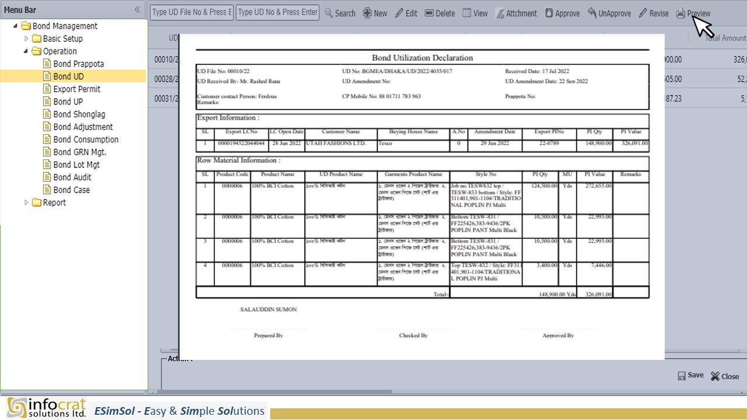Click the Bond Audit document icon
747x420 pixels.
click(47, 177)
